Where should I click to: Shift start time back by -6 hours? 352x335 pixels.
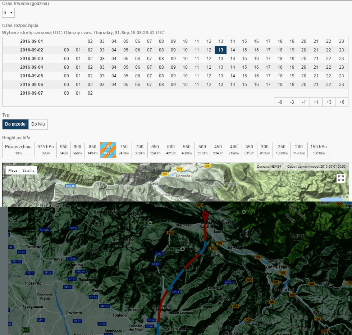(280, 102)
